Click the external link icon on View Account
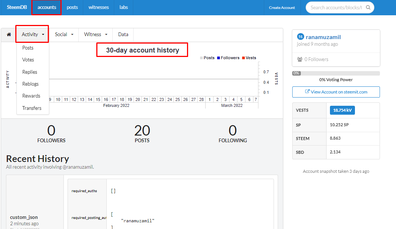Image resolution: width=396 pixels, height=229 pixels. coord(307,92)
